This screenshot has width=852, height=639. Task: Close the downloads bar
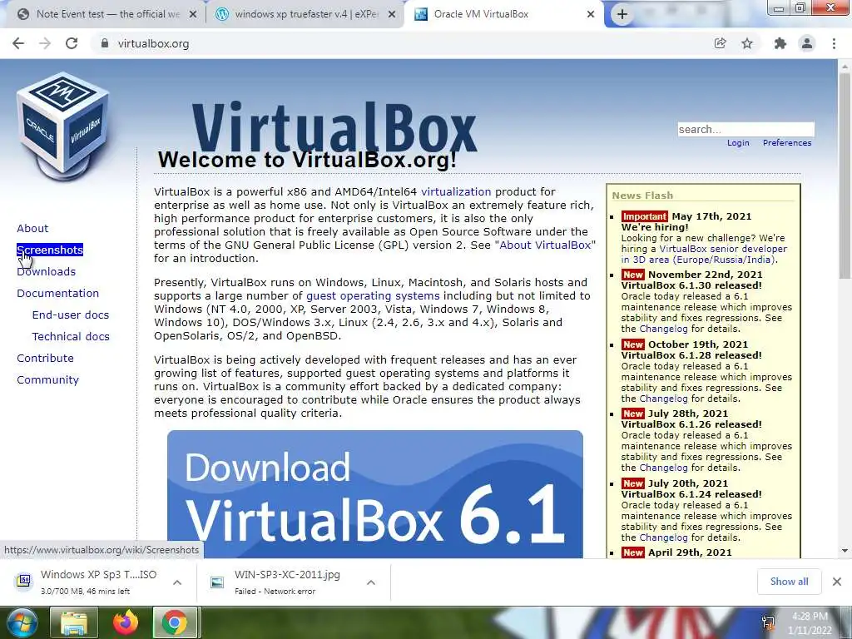pyautogui.click(x=837, y=582)
